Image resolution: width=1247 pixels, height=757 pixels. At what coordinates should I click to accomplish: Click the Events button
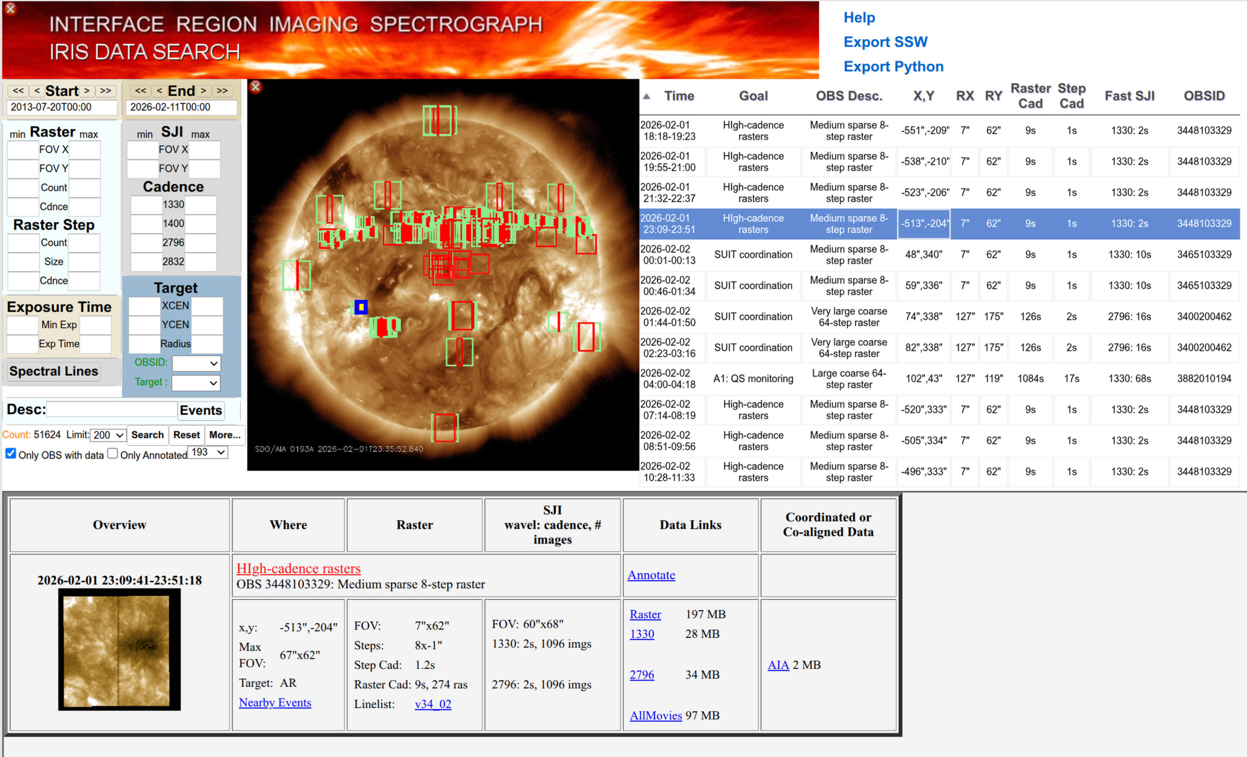coord(201,410)
